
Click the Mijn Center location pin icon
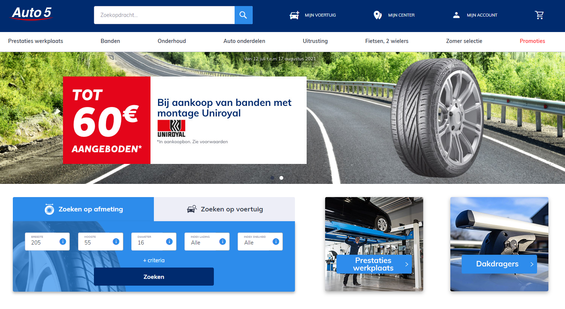coord(378,15)
